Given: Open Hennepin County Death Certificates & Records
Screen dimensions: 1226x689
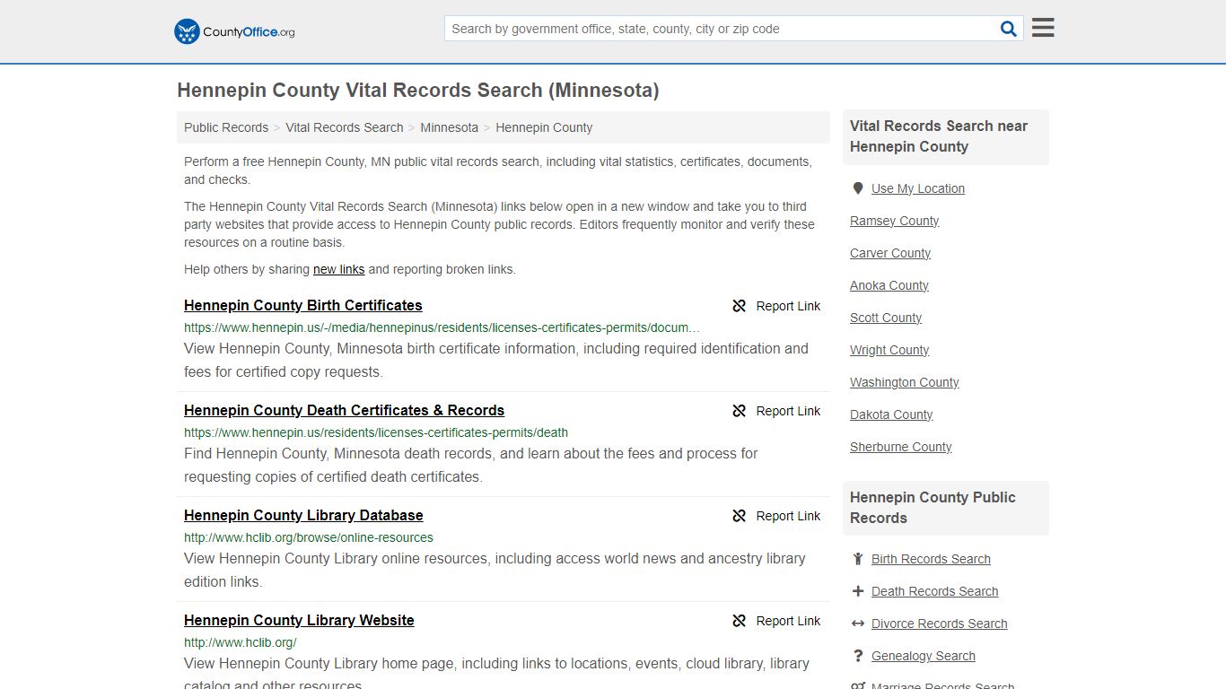Looking at the screenshot, I should [344, 410].
